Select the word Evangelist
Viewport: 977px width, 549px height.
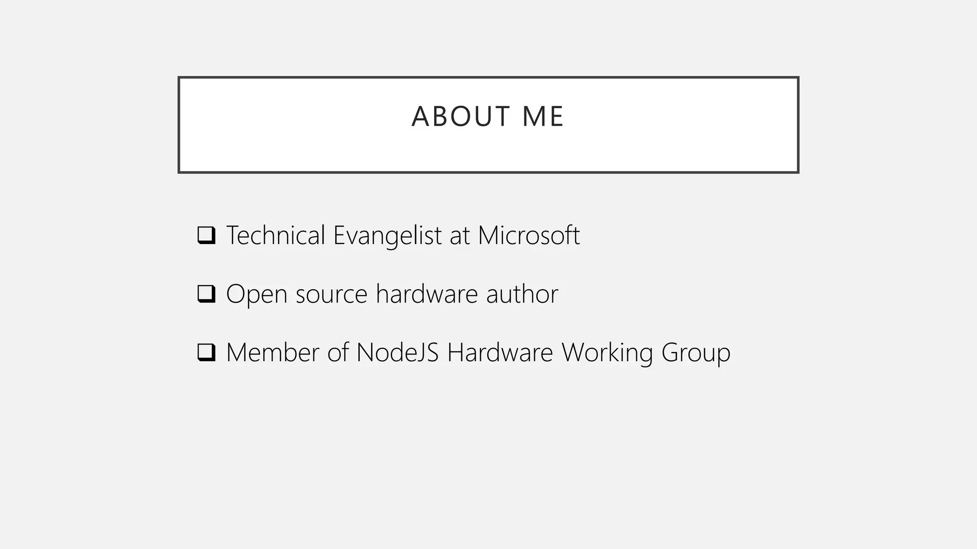[387, 236]
